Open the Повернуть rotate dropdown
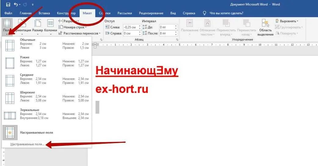Viewport: 318px width, 166px height. tap(287, 33)
